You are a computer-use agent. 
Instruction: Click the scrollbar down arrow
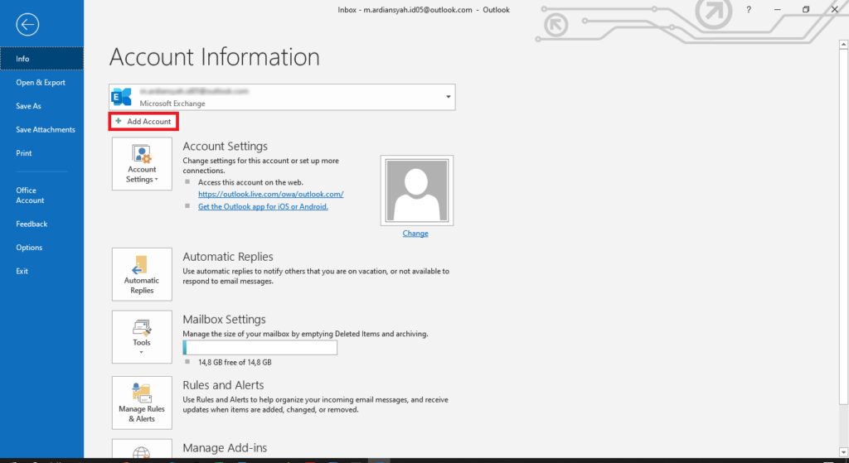click(843, 451)
